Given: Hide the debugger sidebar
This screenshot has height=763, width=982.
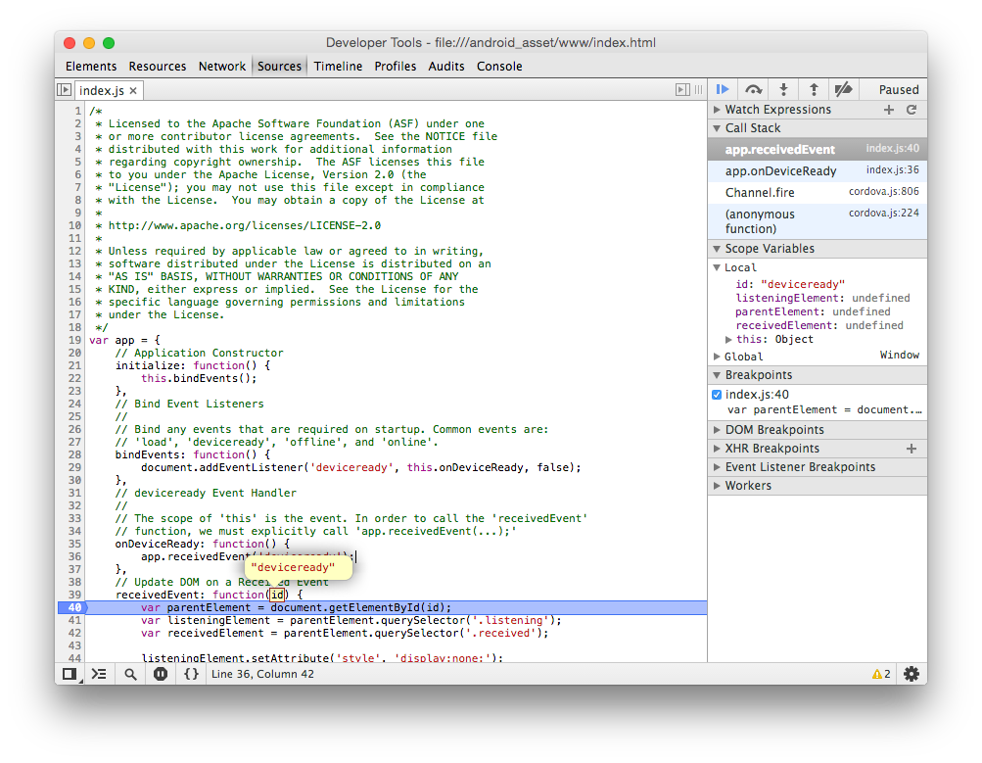Looking at the screenshot, I should [x=682, y=90].
